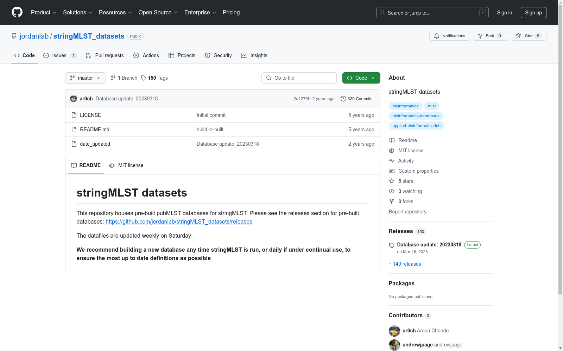Click the Activity pulse icon
This screenshot has height=351, width=563.
(x=392, y=161)
